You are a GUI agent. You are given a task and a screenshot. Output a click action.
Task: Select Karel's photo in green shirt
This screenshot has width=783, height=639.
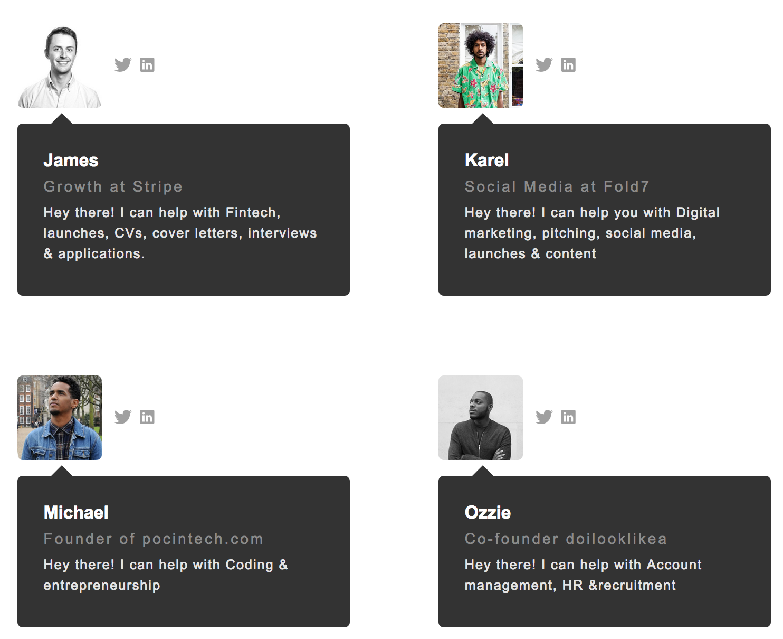click(481, 65)
